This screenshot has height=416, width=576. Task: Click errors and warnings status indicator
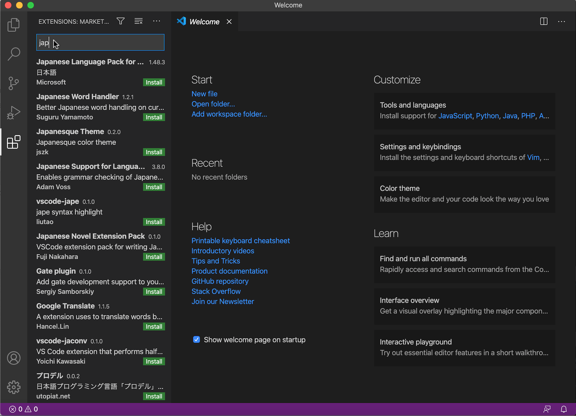click(23, 409)
